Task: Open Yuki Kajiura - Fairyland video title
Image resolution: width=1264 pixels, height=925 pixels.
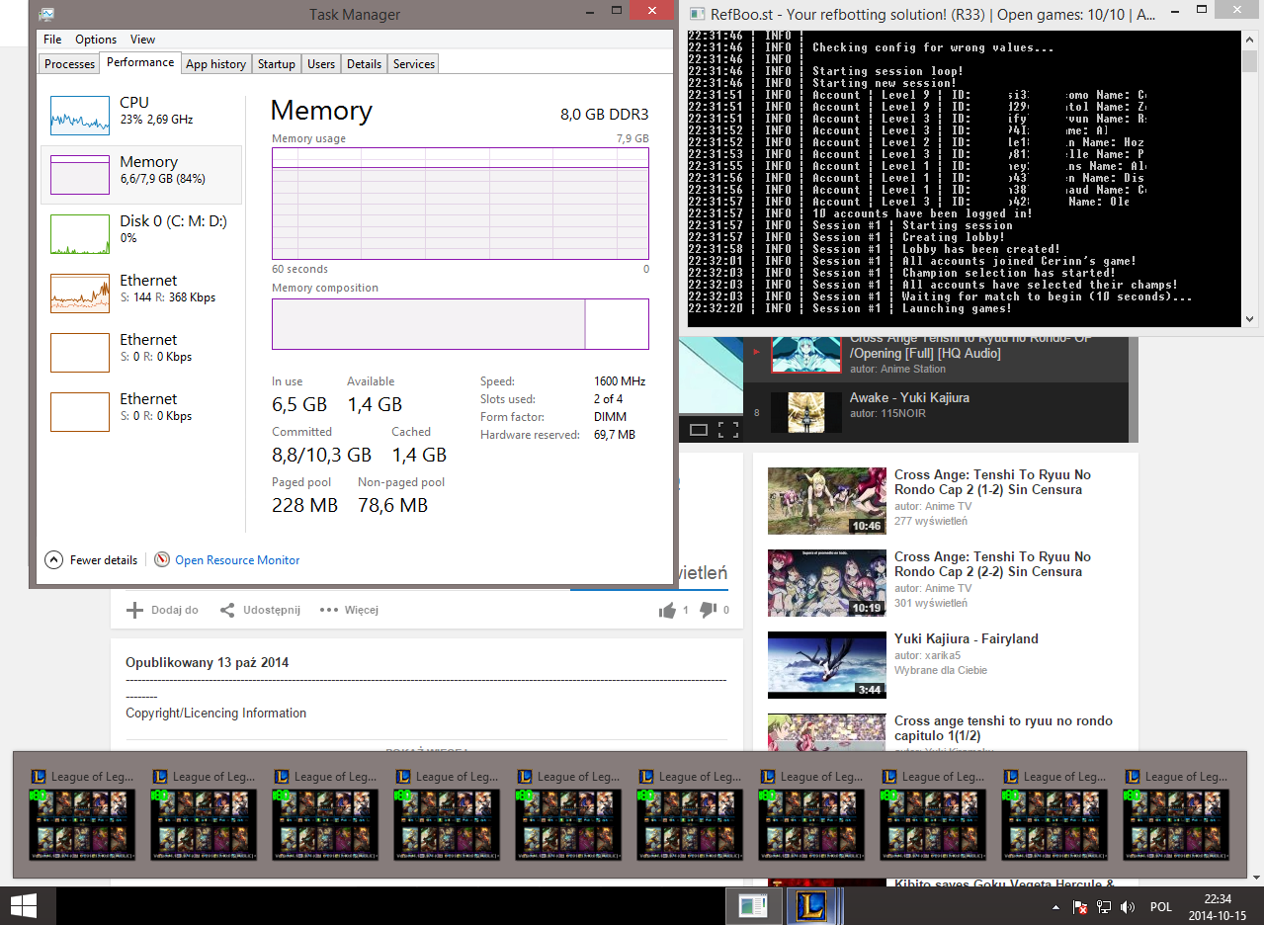Action: (967, 639)
